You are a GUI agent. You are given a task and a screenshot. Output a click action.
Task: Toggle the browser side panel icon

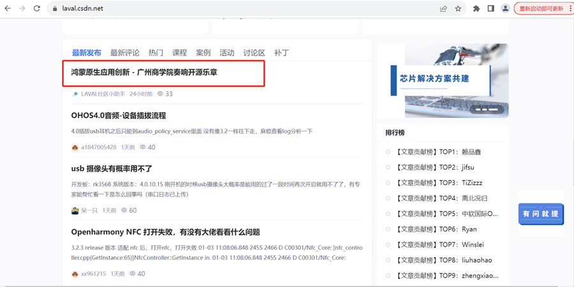point(490,9)
